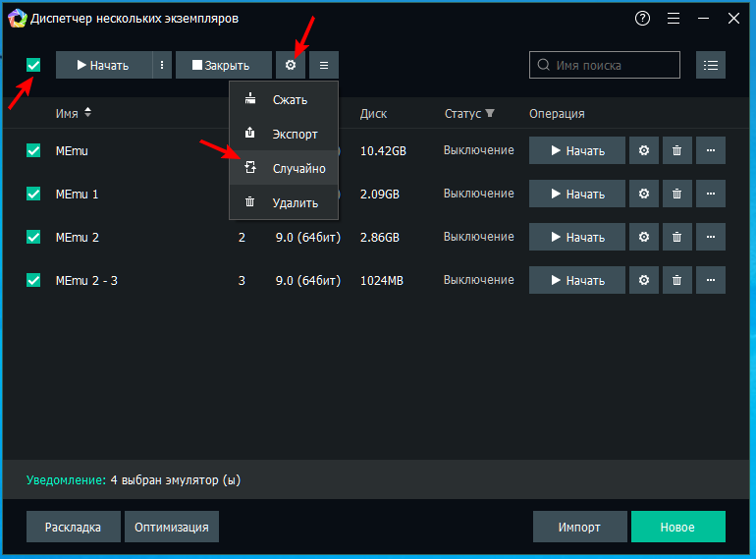Create instance with Новое button
This screenshot has height=559, width=756.
678,527
